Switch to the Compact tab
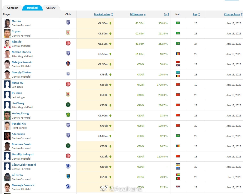Image resolution: width=243 pixels, height=194 pixels. click(13, 8)
